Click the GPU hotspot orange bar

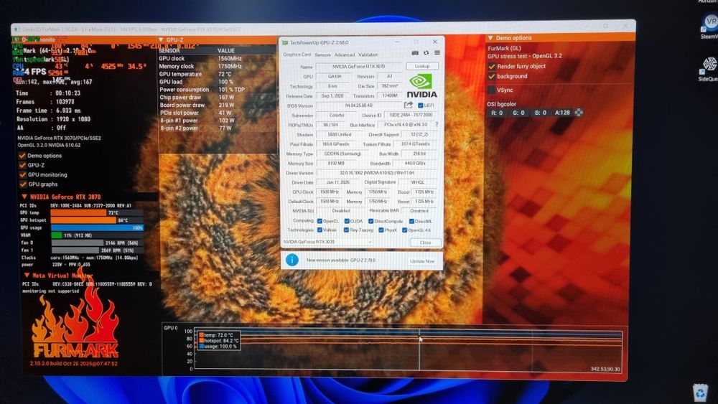[x=83, y=220]
